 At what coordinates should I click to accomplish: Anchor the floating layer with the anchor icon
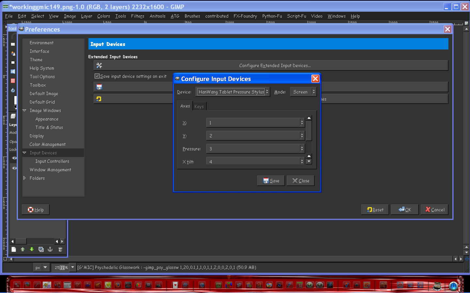(x=50, y=249)
